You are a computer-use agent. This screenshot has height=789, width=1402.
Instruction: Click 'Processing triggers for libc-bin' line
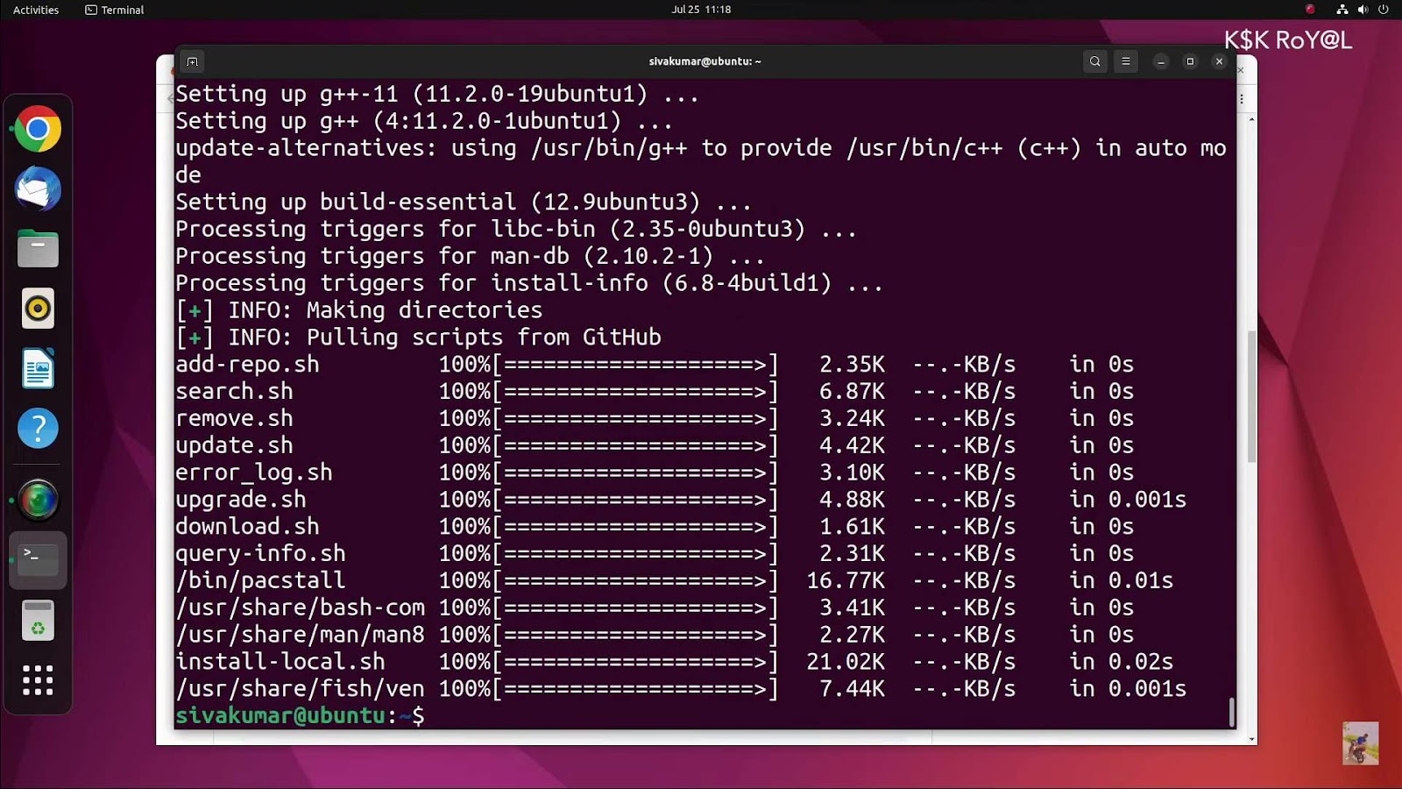coord(516,229)
